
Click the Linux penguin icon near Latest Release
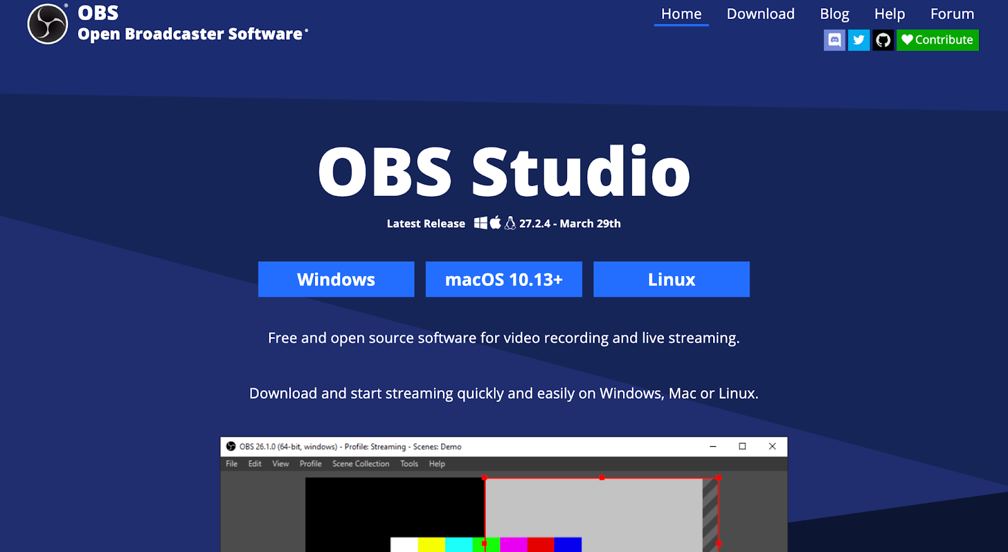click(510, 223)
